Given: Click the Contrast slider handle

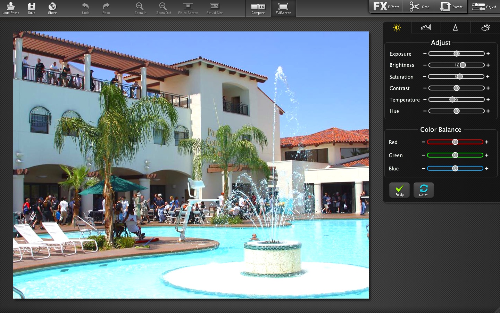Looking at the screenshot, I should tap(457, 88).
